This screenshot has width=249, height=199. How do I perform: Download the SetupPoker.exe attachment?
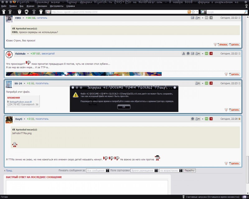(x=20, y=102)
